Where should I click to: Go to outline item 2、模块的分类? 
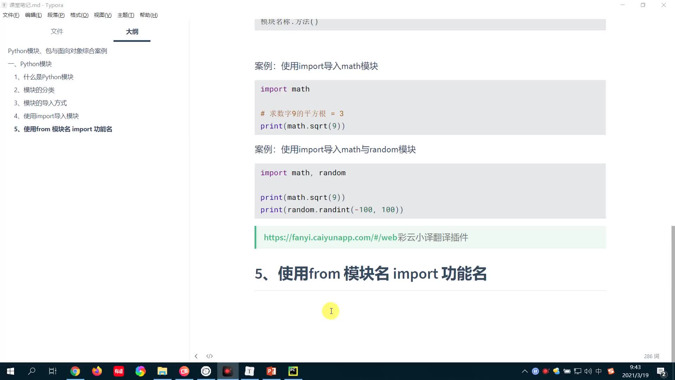click(x=34, y=90)
